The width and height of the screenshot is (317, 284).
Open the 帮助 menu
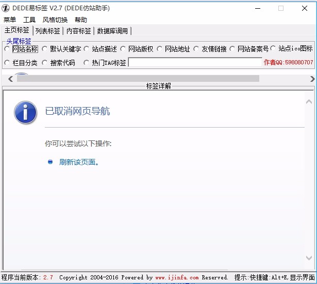[x=80, y=20]
